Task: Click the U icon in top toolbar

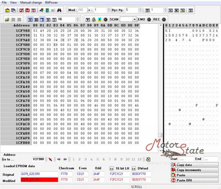Action: 190,10
